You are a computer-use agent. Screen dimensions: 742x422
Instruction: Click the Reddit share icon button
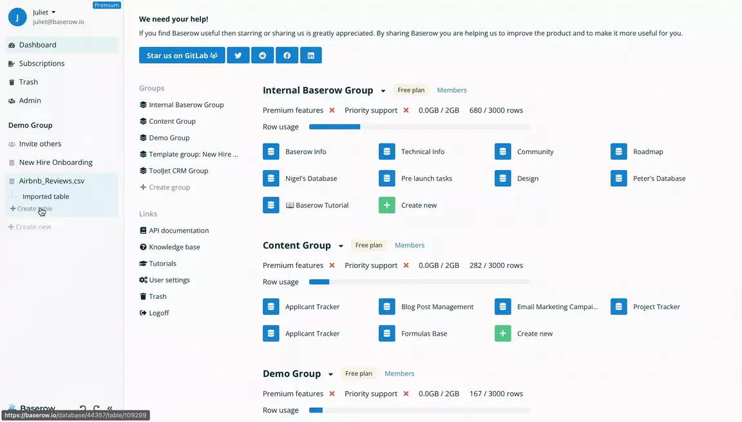(x=262, y=55)
